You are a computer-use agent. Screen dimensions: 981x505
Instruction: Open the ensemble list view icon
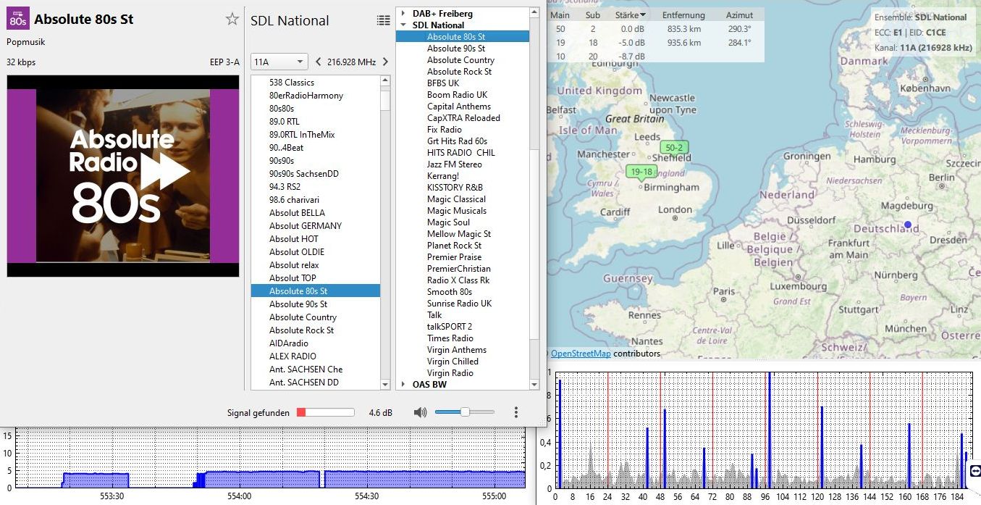pos(383,20)
